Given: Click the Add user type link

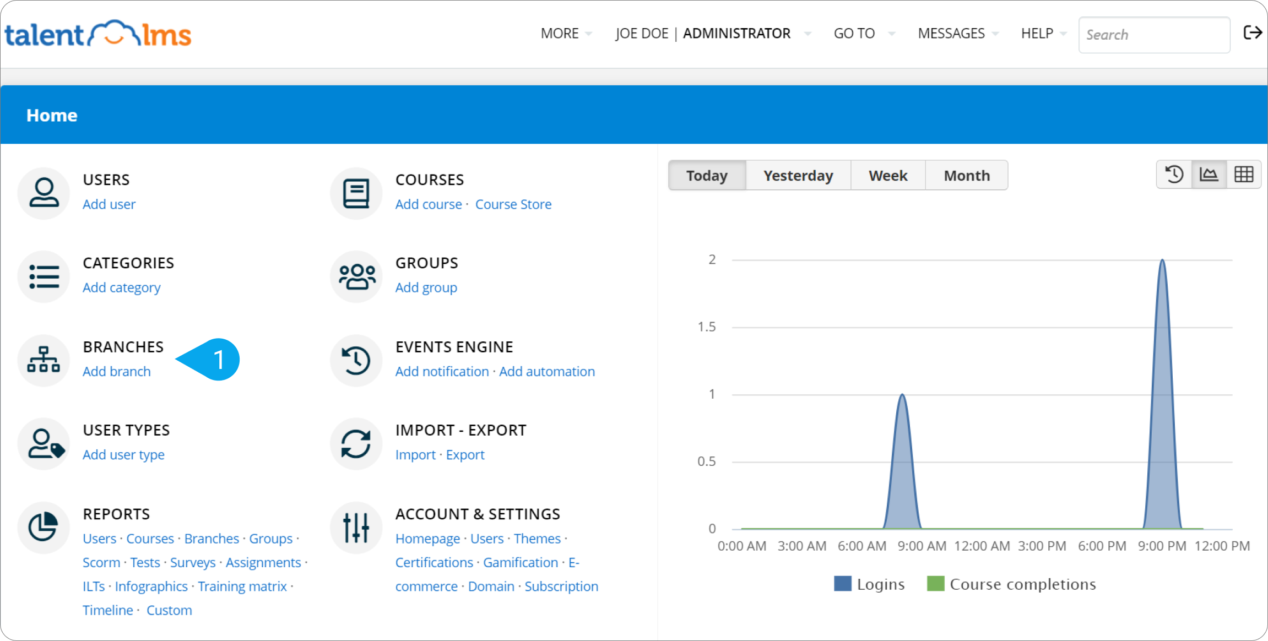Looking at the screenshot, I should coord(124,455).
